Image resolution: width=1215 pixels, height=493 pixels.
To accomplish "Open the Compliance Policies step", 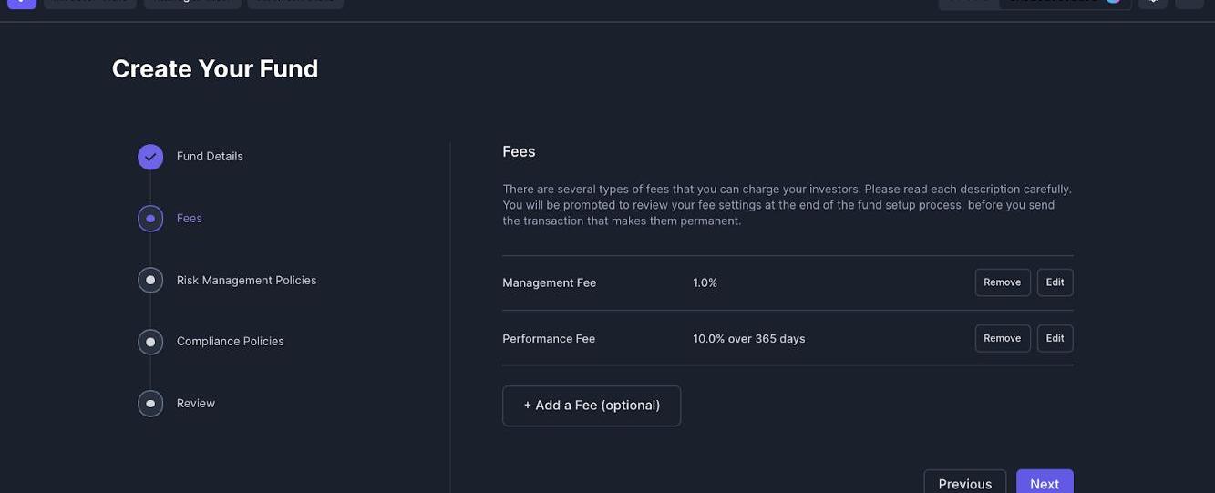I will pyautogui.click(x=231, y=342).
